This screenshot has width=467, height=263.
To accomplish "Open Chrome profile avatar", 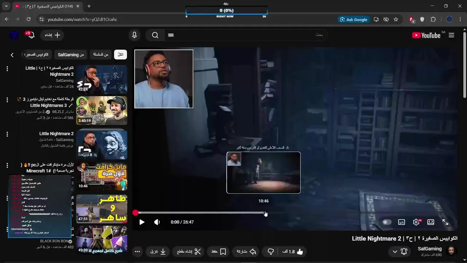I will click(449, 19).
